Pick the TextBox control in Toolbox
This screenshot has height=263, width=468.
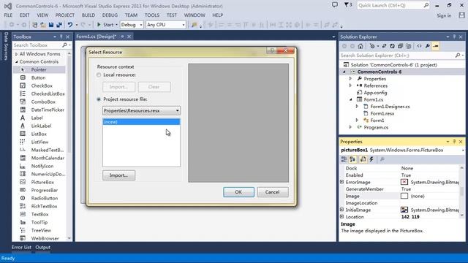click(x=39, y=214)
